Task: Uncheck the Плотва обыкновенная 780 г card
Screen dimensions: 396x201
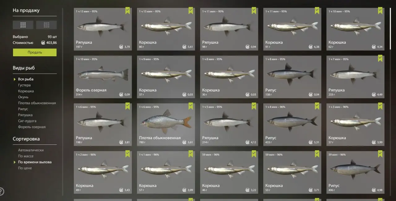Action: coord(191,106)
